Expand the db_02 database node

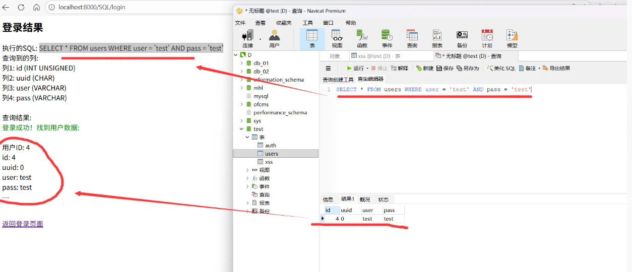pos(241,72)
